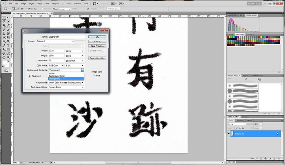Image resolution: width=285 pixels, height=165 pixels.
Task: Choose Transparent from Background Contents list
Action: (66, 79)
